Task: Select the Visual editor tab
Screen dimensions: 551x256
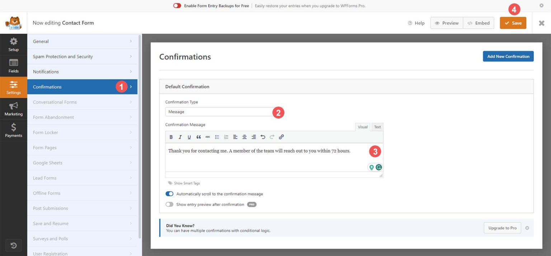Action: (x=363, y=127)
